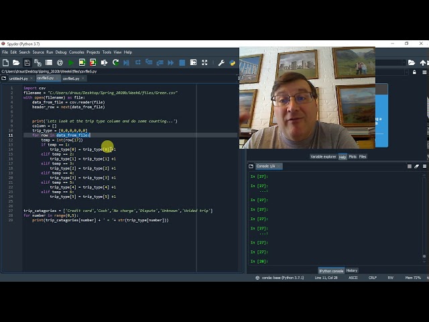Image resolution: width=429 pixels, height=322 pixels.
Task: Click the In [28] console prompt
Action: [x=259, y=262]
